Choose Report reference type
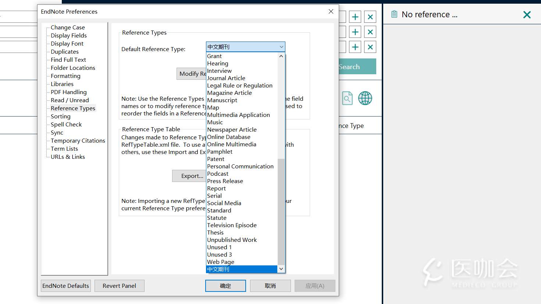The height and width of the screenshot is (304, 541). coord(242,189)
